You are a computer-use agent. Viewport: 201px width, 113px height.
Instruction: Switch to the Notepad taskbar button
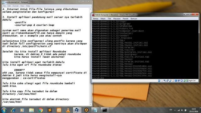click(x=95, y=110)
